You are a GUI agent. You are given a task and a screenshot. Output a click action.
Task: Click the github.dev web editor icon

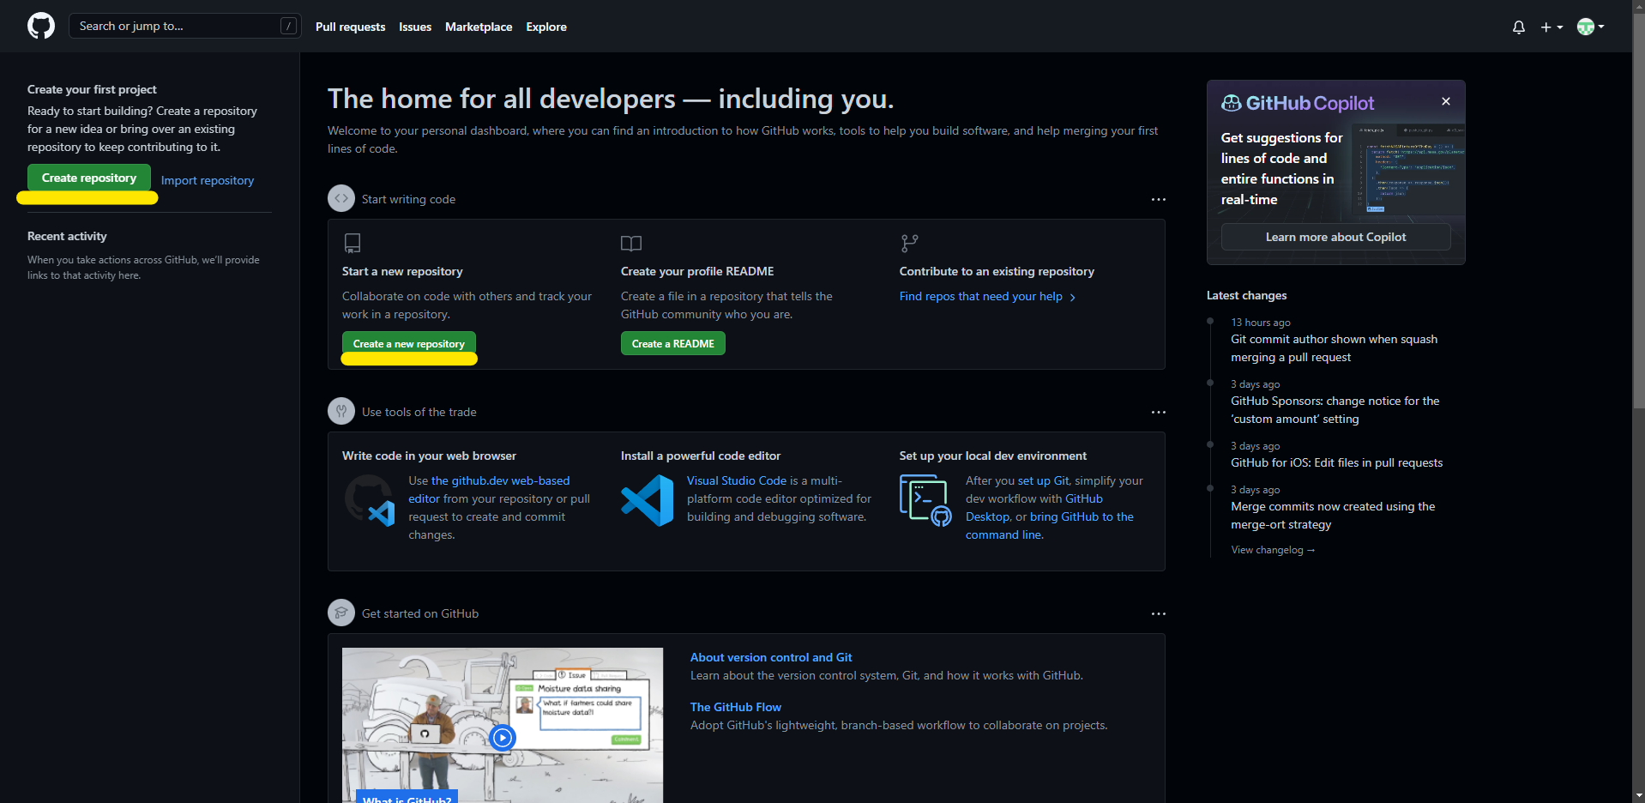(x=370, y=500)
